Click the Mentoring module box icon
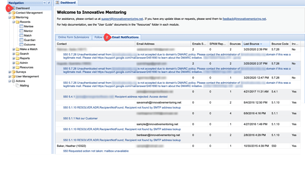The image size is (305, 183). point(13,17)
